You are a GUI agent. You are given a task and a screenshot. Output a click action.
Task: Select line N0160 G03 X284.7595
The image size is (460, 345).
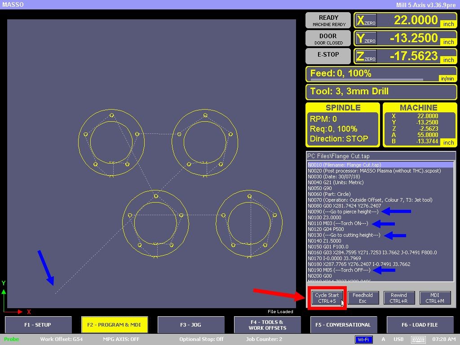pyautogui.click(x=380, y=252)
